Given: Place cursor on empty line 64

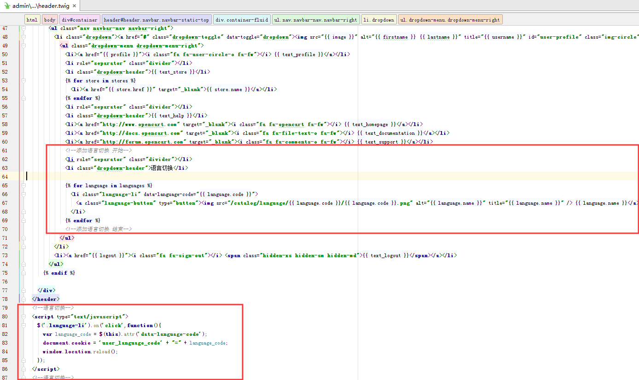Looking at the screenshot, I should [332, 177].
